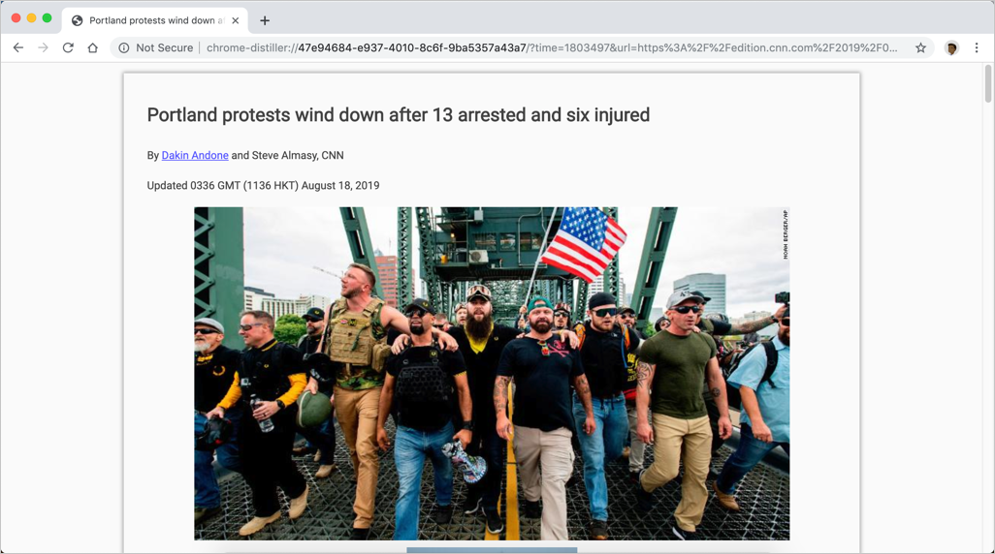Screen dimensions: 995x554
Task: Click the globe favicon on the tab
Action: pos(78,20)
